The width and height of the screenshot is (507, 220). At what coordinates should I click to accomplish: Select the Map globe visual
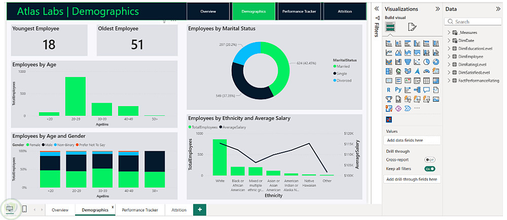point(399,71)
